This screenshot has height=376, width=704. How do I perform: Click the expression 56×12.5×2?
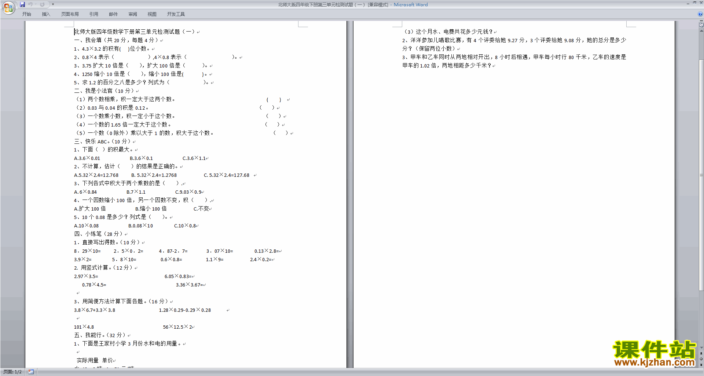177,327
